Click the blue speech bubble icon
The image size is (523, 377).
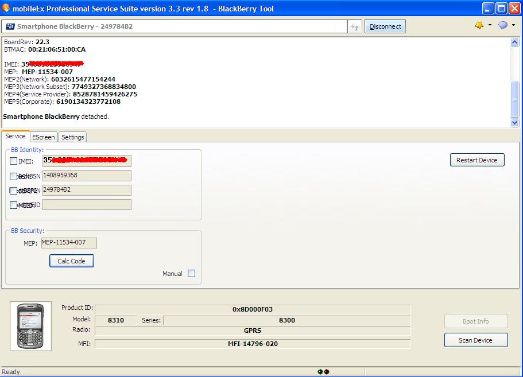coord(503,25)
